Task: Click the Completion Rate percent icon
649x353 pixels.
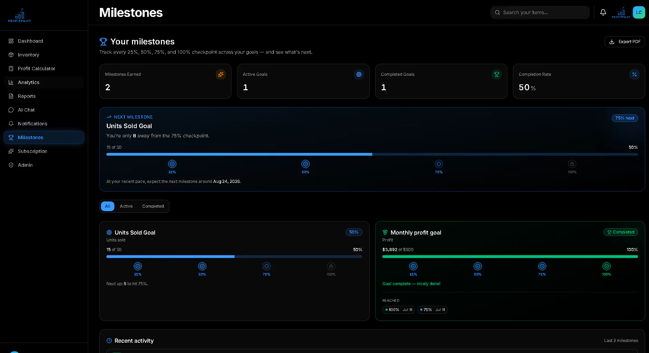Action: tap(635, 74)
